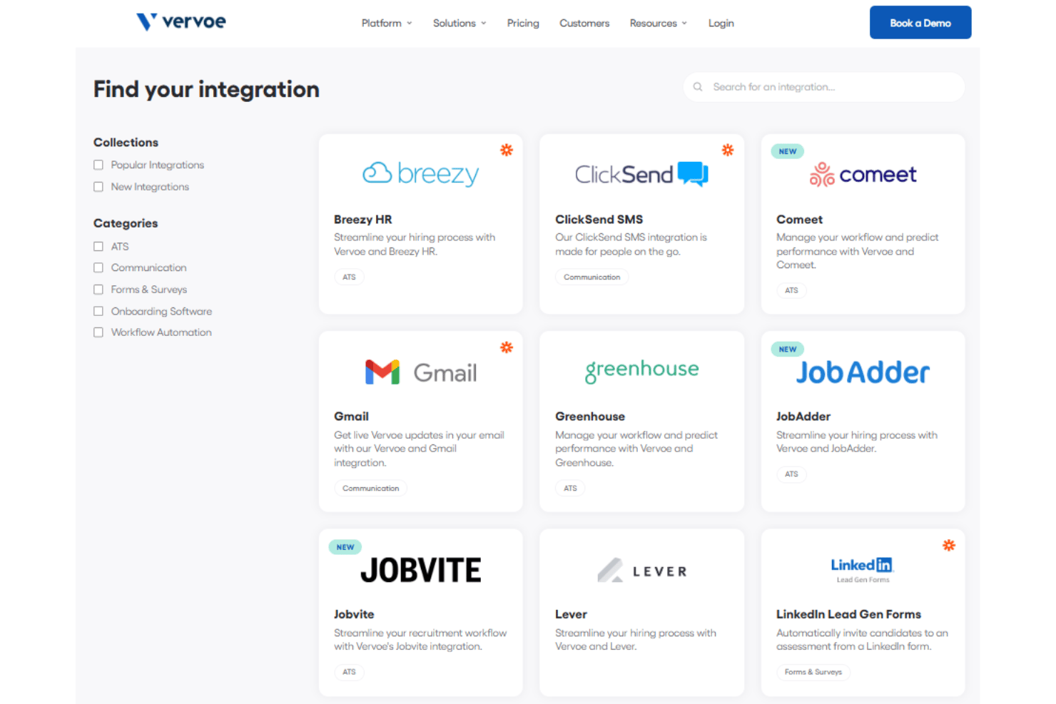Viewport: 1056px width, 704px height.
Task: Focus the Search for an integration field
Action: (824, 87)
